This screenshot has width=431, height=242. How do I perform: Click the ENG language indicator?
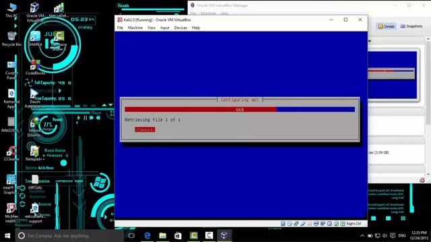pos(402,236)
